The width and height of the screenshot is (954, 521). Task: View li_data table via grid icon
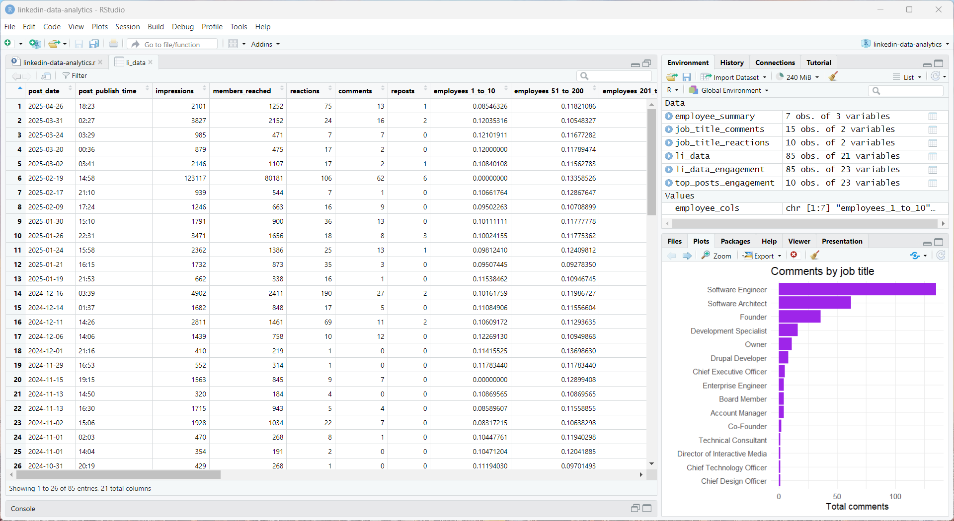[x=933, y=156]
